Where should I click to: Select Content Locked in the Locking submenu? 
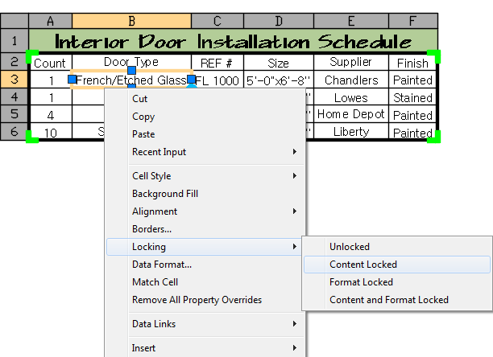362,265
